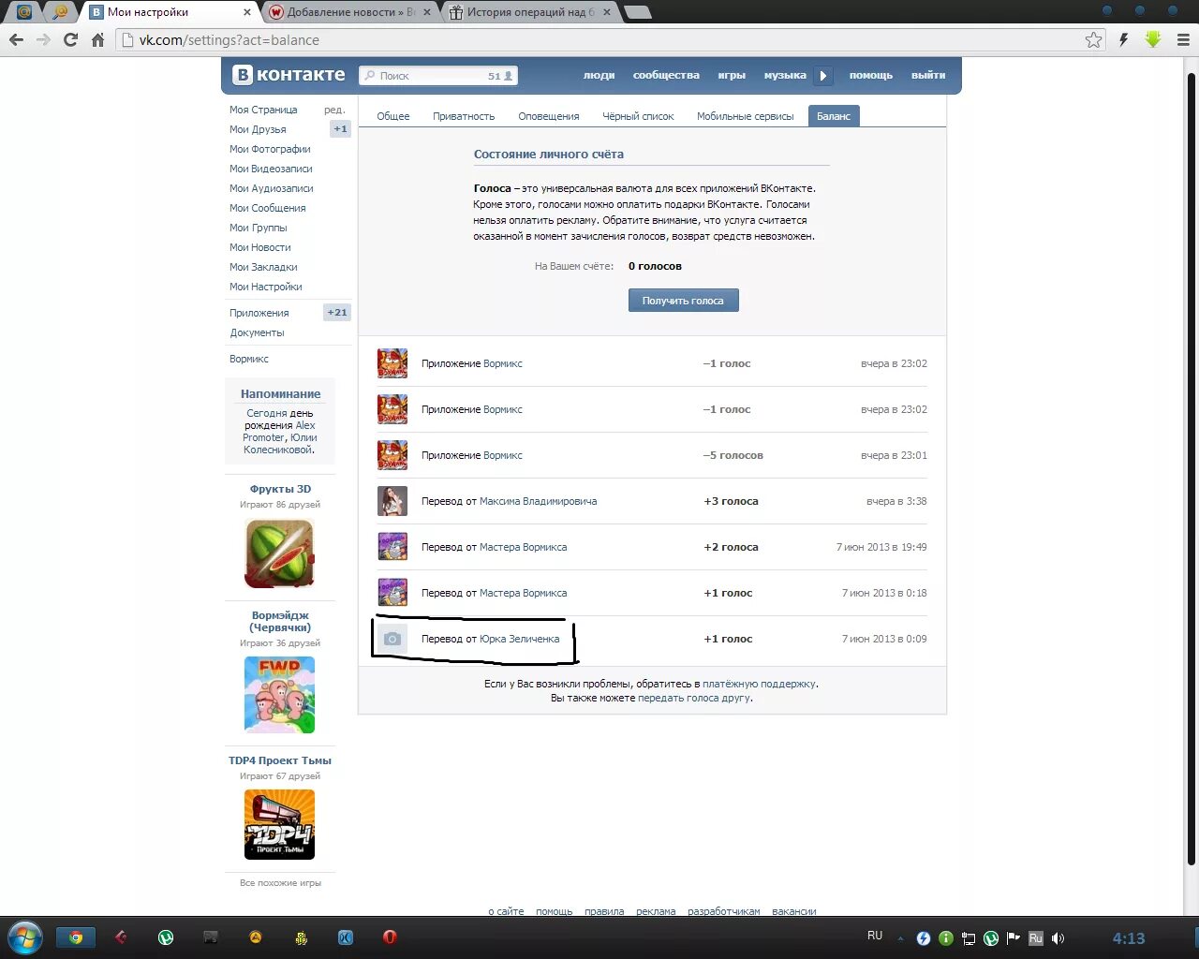Open помощь in top navigation
This screenshot has height=959, width=1199.
click(871, 75)
